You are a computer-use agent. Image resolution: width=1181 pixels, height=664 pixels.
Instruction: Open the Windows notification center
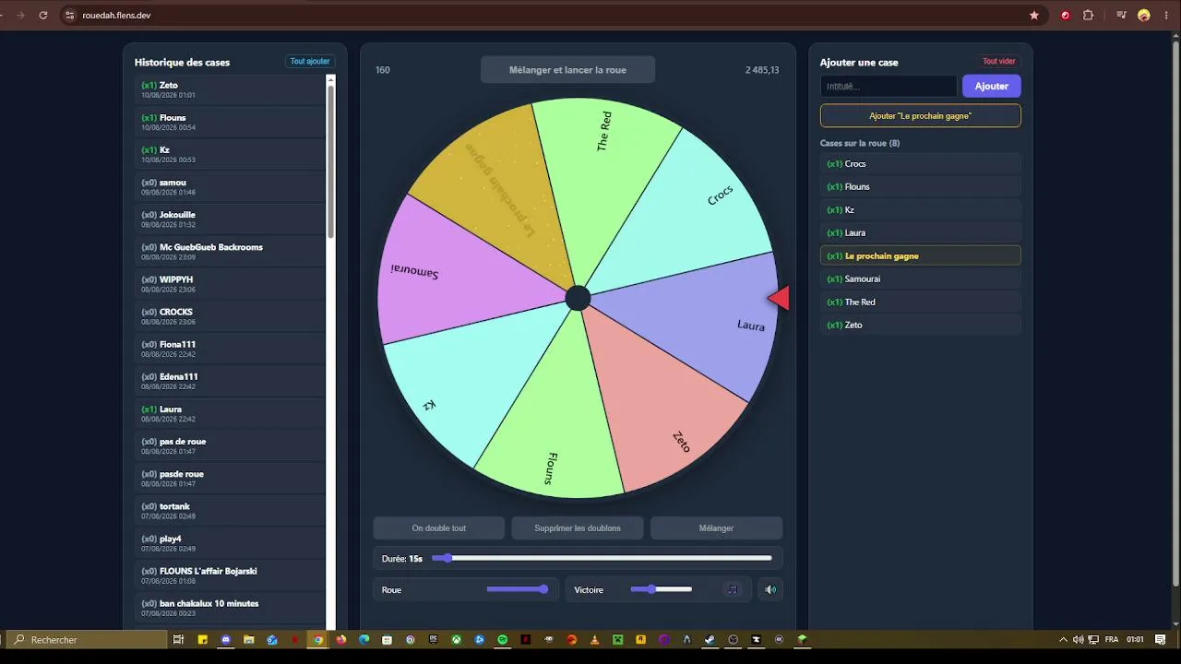pyautogui.click(x=1161, y=640)
